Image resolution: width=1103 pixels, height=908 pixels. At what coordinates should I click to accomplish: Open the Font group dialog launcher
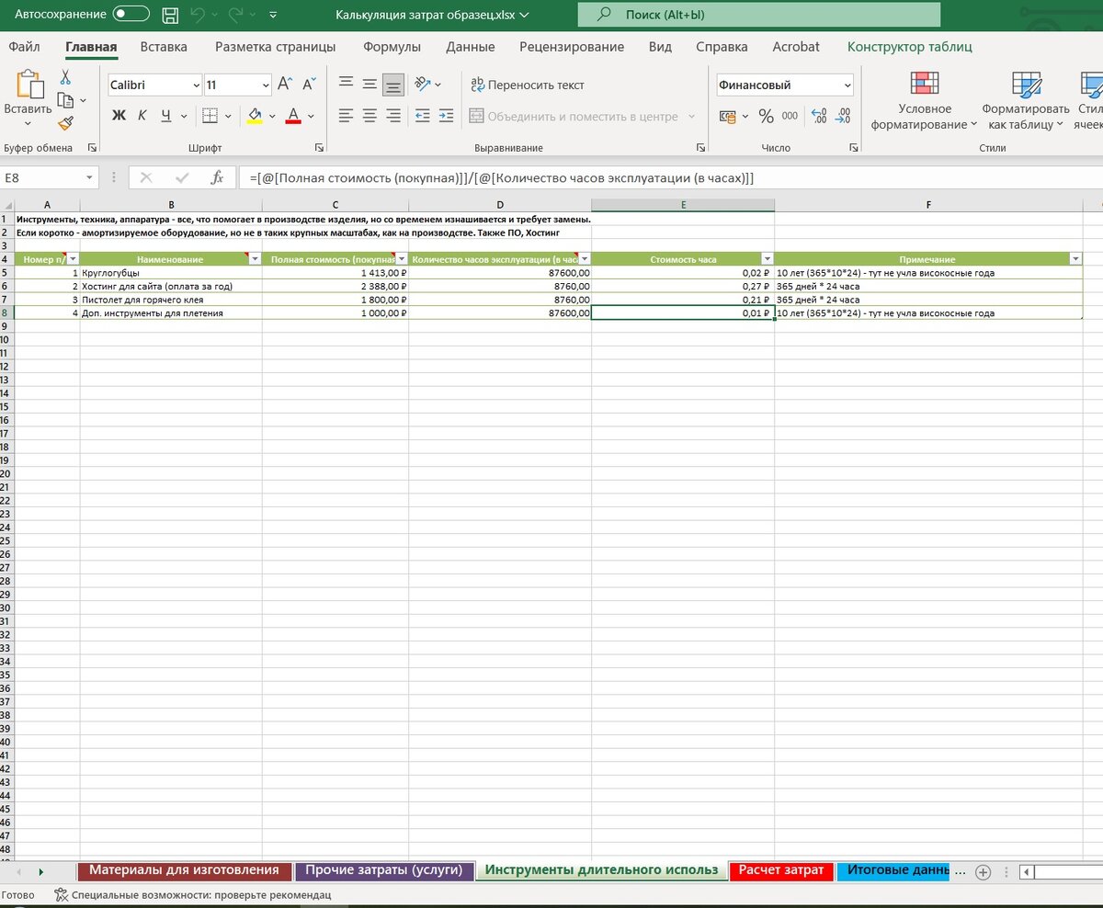coord(319,148)
